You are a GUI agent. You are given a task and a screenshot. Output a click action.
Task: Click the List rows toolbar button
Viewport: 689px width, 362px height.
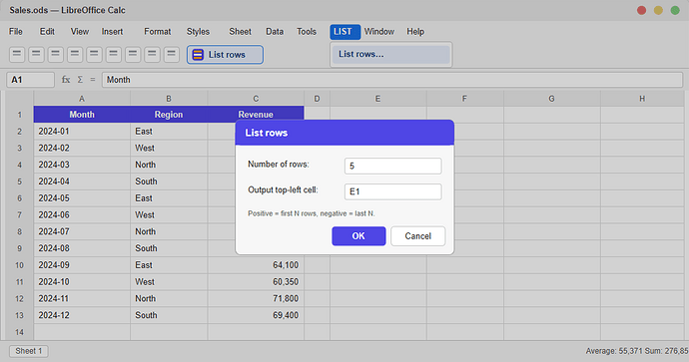coord(225,55)
